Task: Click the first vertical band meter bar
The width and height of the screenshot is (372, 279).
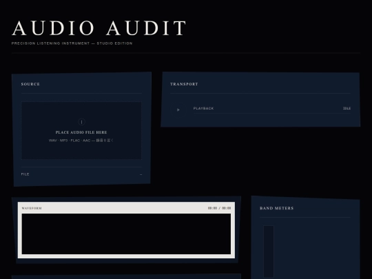Action: [x=269, y=251]
